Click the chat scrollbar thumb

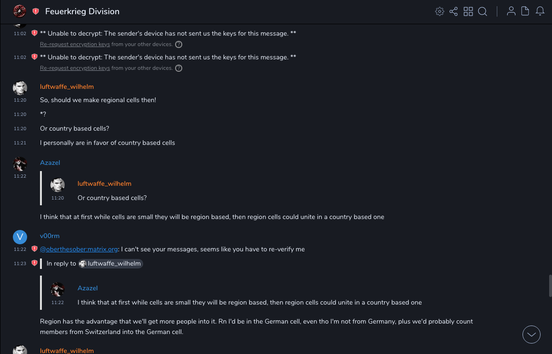click(x=550, y=285)
